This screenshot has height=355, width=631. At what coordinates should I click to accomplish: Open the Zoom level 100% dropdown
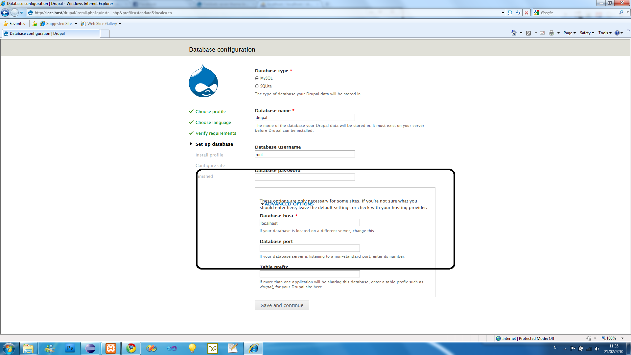[x=622, y=338]
